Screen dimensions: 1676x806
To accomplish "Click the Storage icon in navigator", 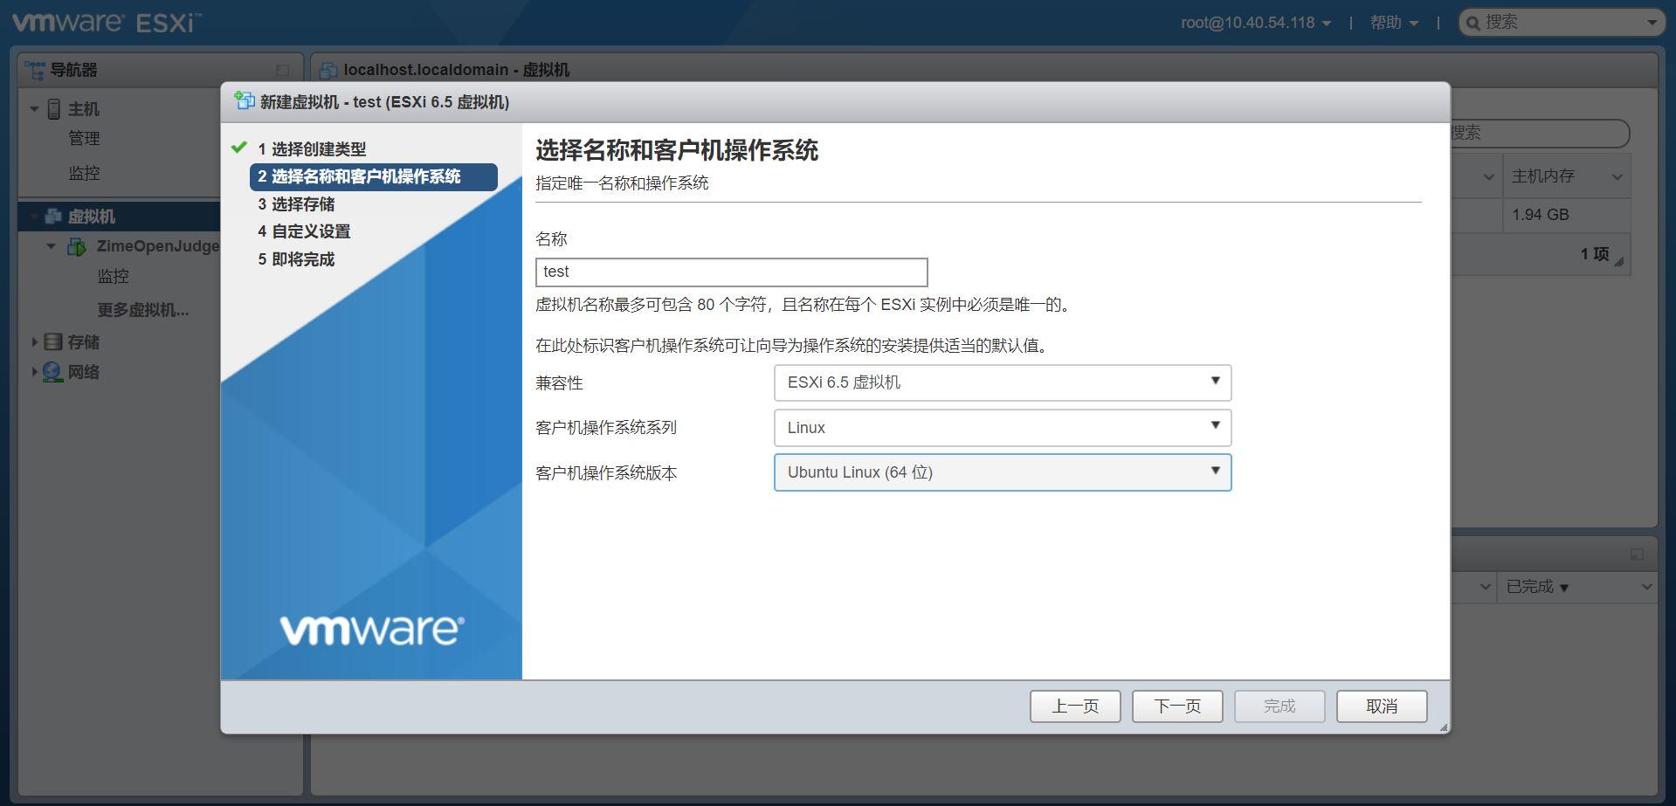I will (53, 342).
